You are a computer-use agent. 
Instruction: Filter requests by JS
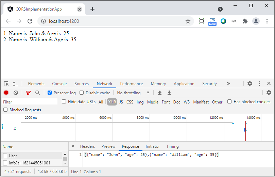pos(121,102)
